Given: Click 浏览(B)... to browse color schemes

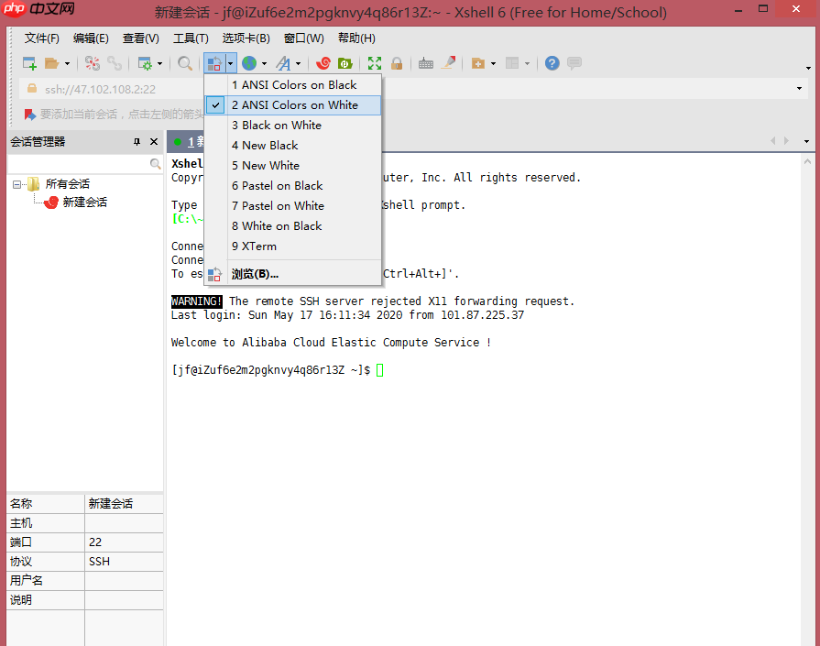Looking at the screenshot, I should (x=293, y=274).
